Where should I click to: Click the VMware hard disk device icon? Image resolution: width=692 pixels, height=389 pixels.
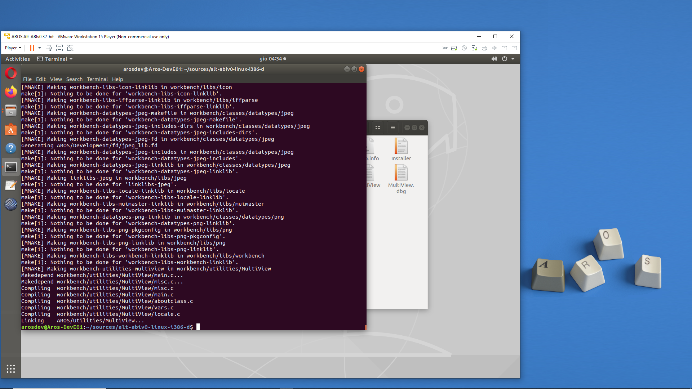[454, 48]
